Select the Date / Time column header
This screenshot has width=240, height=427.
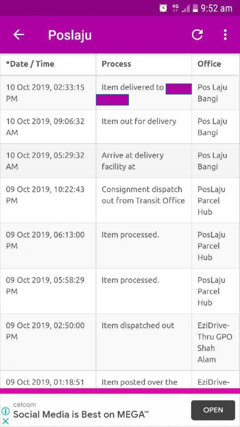[30, 64]
